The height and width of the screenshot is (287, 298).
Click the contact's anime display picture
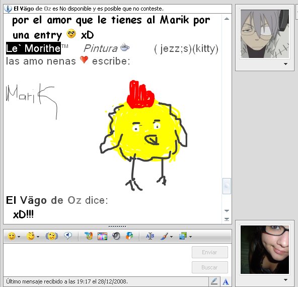(x=265, y=34)
